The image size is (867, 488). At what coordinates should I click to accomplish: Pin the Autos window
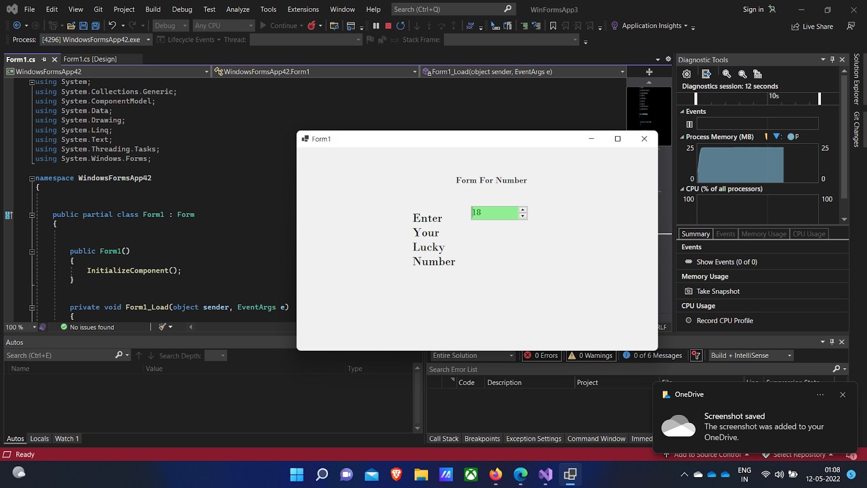[832, 342]
